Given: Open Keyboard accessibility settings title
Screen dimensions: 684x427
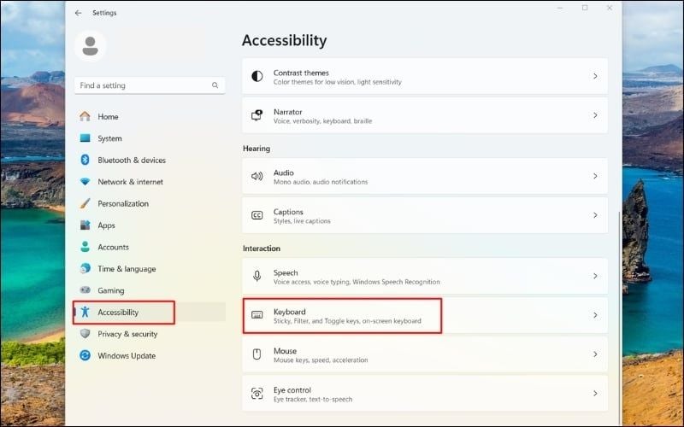Looking at the screenshot, I should [x=290, y=312].
